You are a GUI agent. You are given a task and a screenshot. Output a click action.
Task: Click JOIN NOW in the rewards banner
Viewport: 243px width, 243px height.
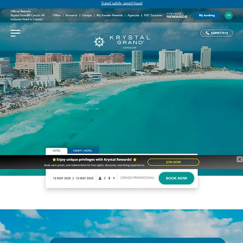pos(173,162)
